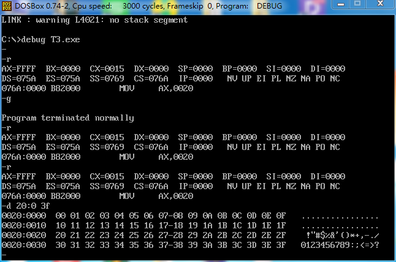Click the ASCII column with '#$%&' symbols
The height and width of the screenshot is (262, 396).
(342, 235)
